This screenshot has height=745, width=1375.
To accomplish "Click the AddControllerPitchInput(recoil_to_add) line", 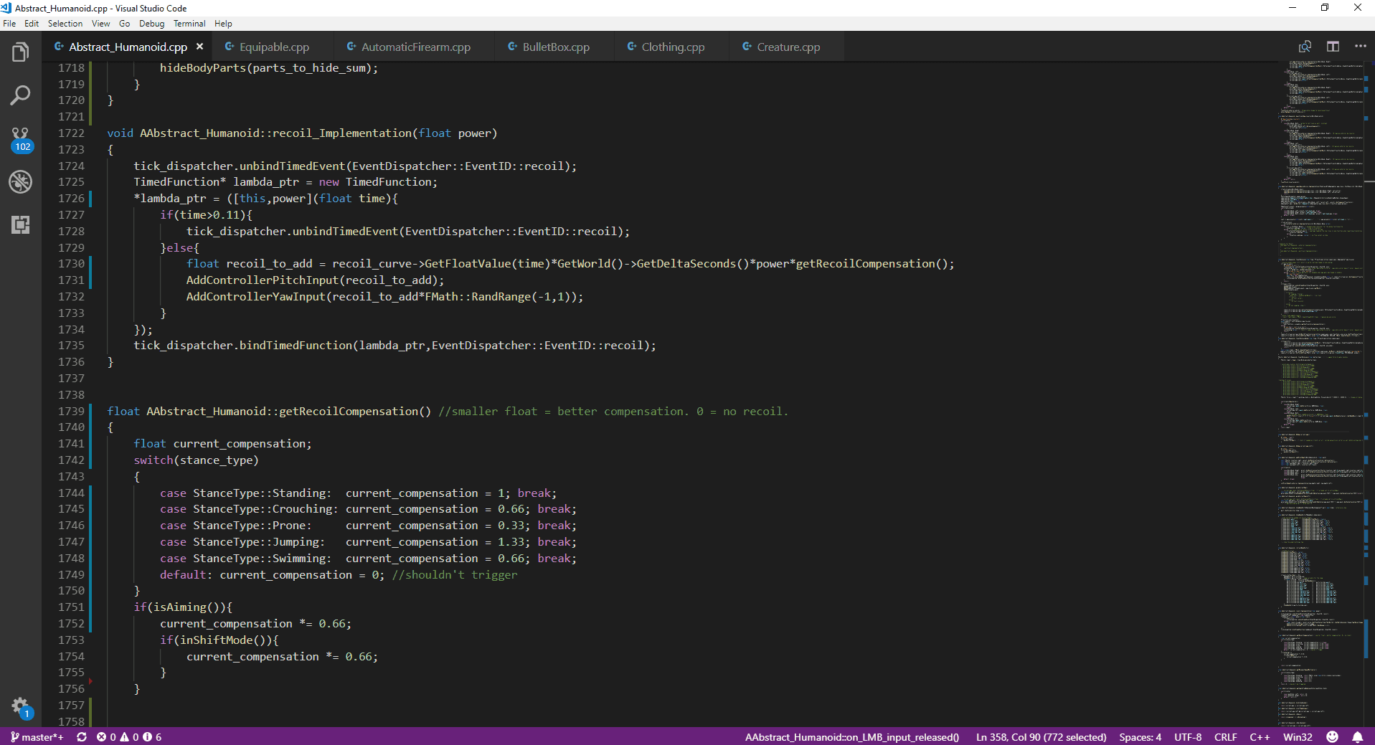I will pyautogui.click(x=315, y=280).
